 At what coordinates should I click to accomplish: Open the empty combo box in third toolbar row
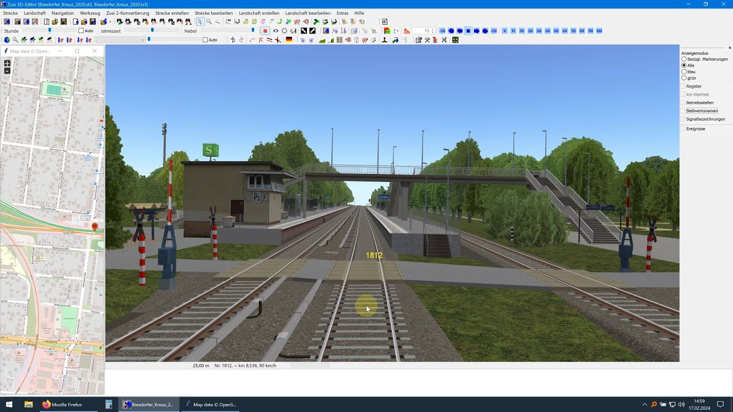click(121, 40)
